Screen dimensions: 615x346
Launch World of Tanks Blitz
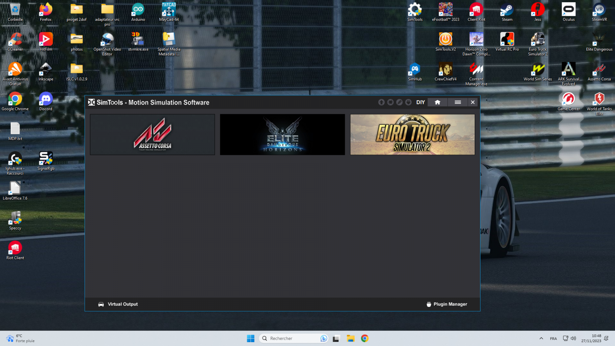[599, 104]
